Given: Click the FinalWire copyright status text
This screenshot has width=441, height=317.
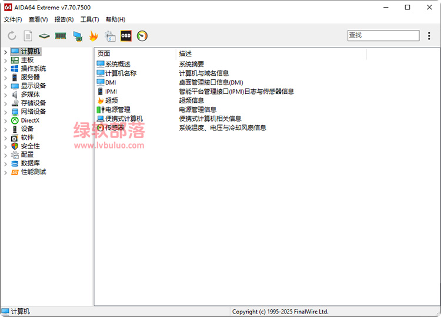Looking at the screenshot, I should pos(280,312).
